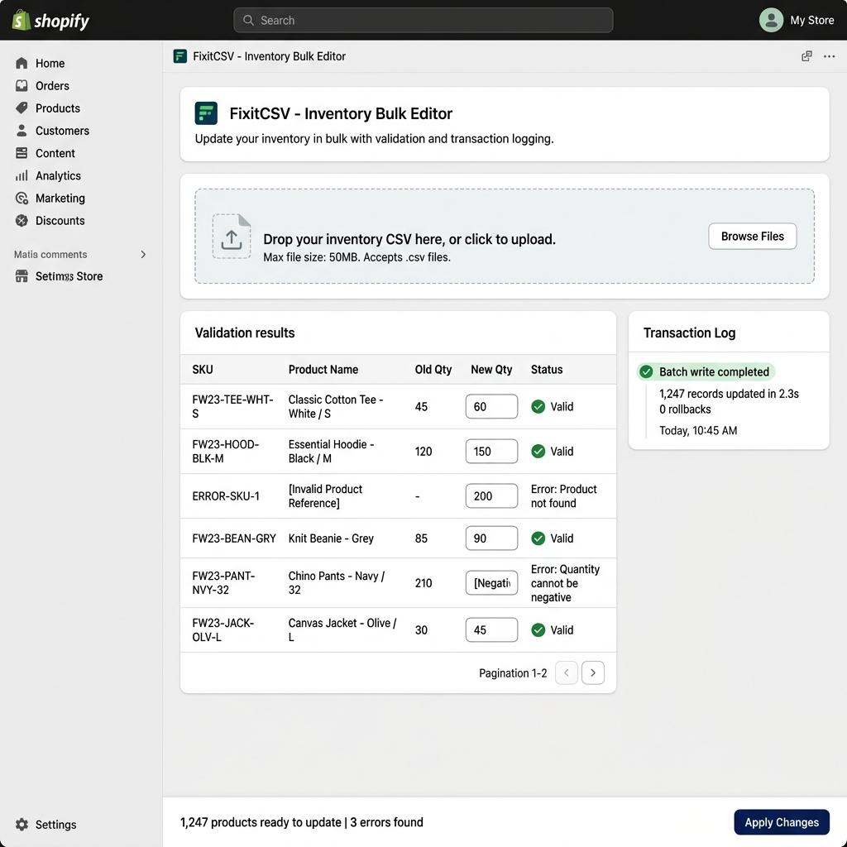
Task: Click the search magnifier icon
Action: click(x=248, y=21)
